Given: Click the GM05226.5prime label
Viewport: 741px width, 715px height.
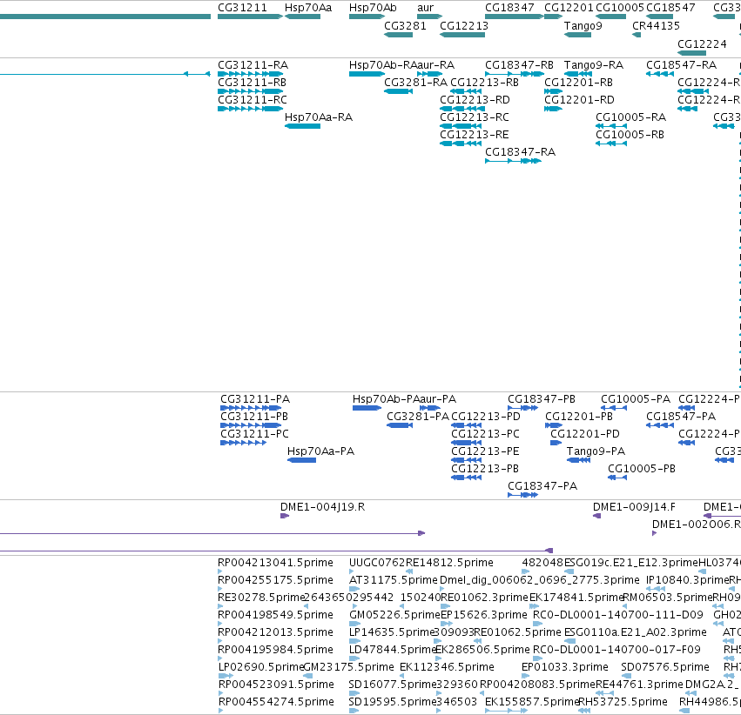Looking at the screenshot, I should tap(394, 615).
